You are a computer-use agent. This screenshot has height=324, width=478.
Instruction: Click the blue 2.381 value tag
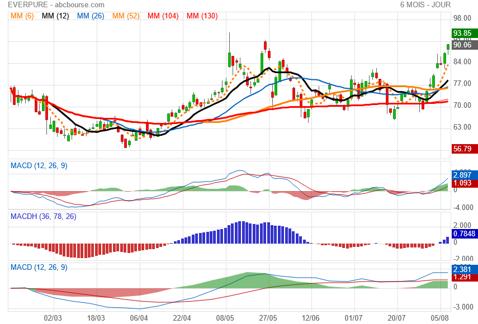(465, 269)
